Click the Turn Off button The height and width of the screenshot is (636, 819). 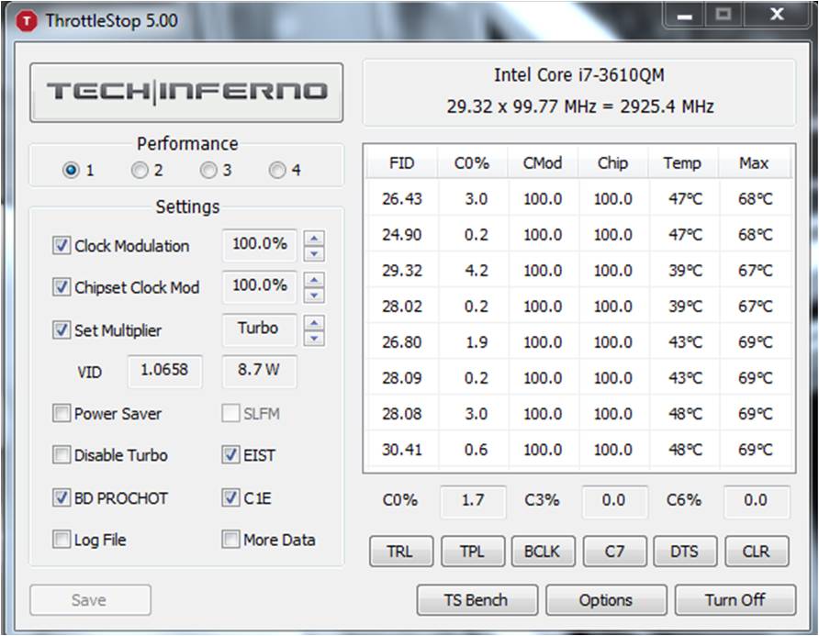(x=735, y=600)
